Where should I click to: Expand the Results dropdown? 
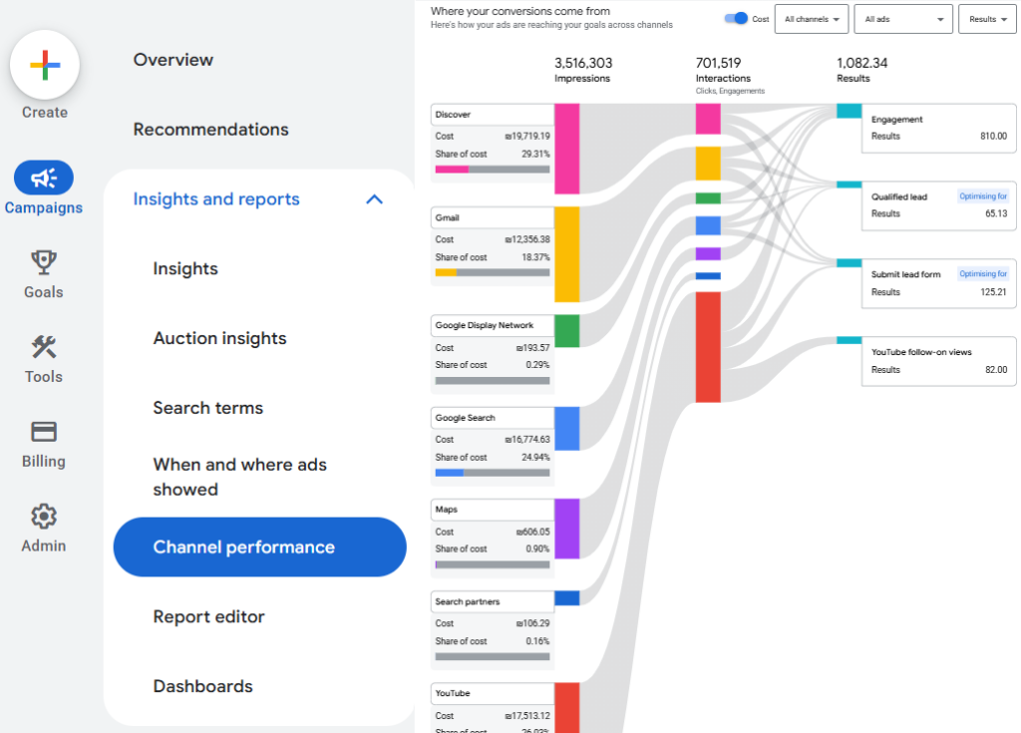click(x=987, y=19)
